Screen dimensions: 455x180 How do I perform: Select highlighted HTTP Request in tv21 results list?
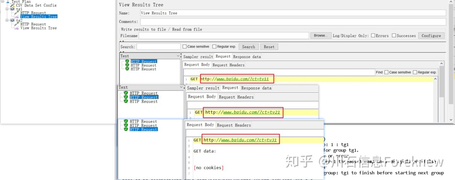tap(144, 97)
